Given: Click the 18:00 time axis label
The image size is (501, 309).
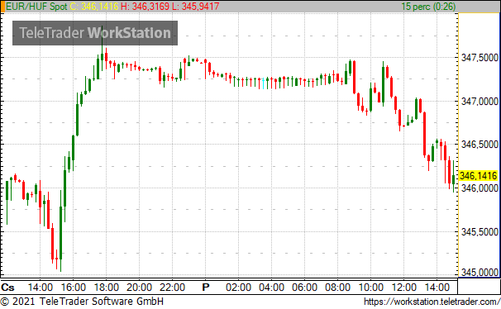Looking at the screenshot, I should click(107, 288).
